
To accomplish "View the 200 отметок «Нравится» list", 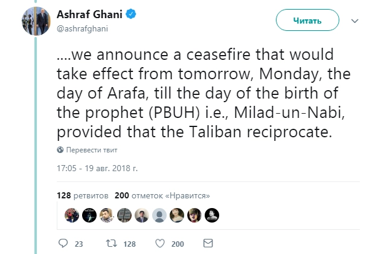I will [162, 196].
